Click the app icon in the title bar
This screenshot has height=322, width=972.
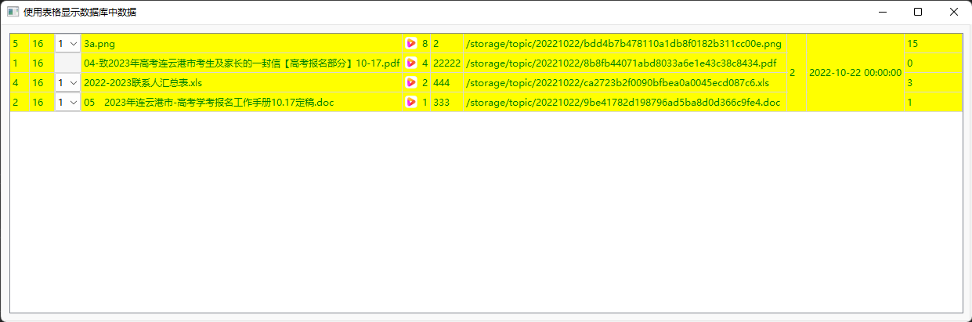click(13, 12)
